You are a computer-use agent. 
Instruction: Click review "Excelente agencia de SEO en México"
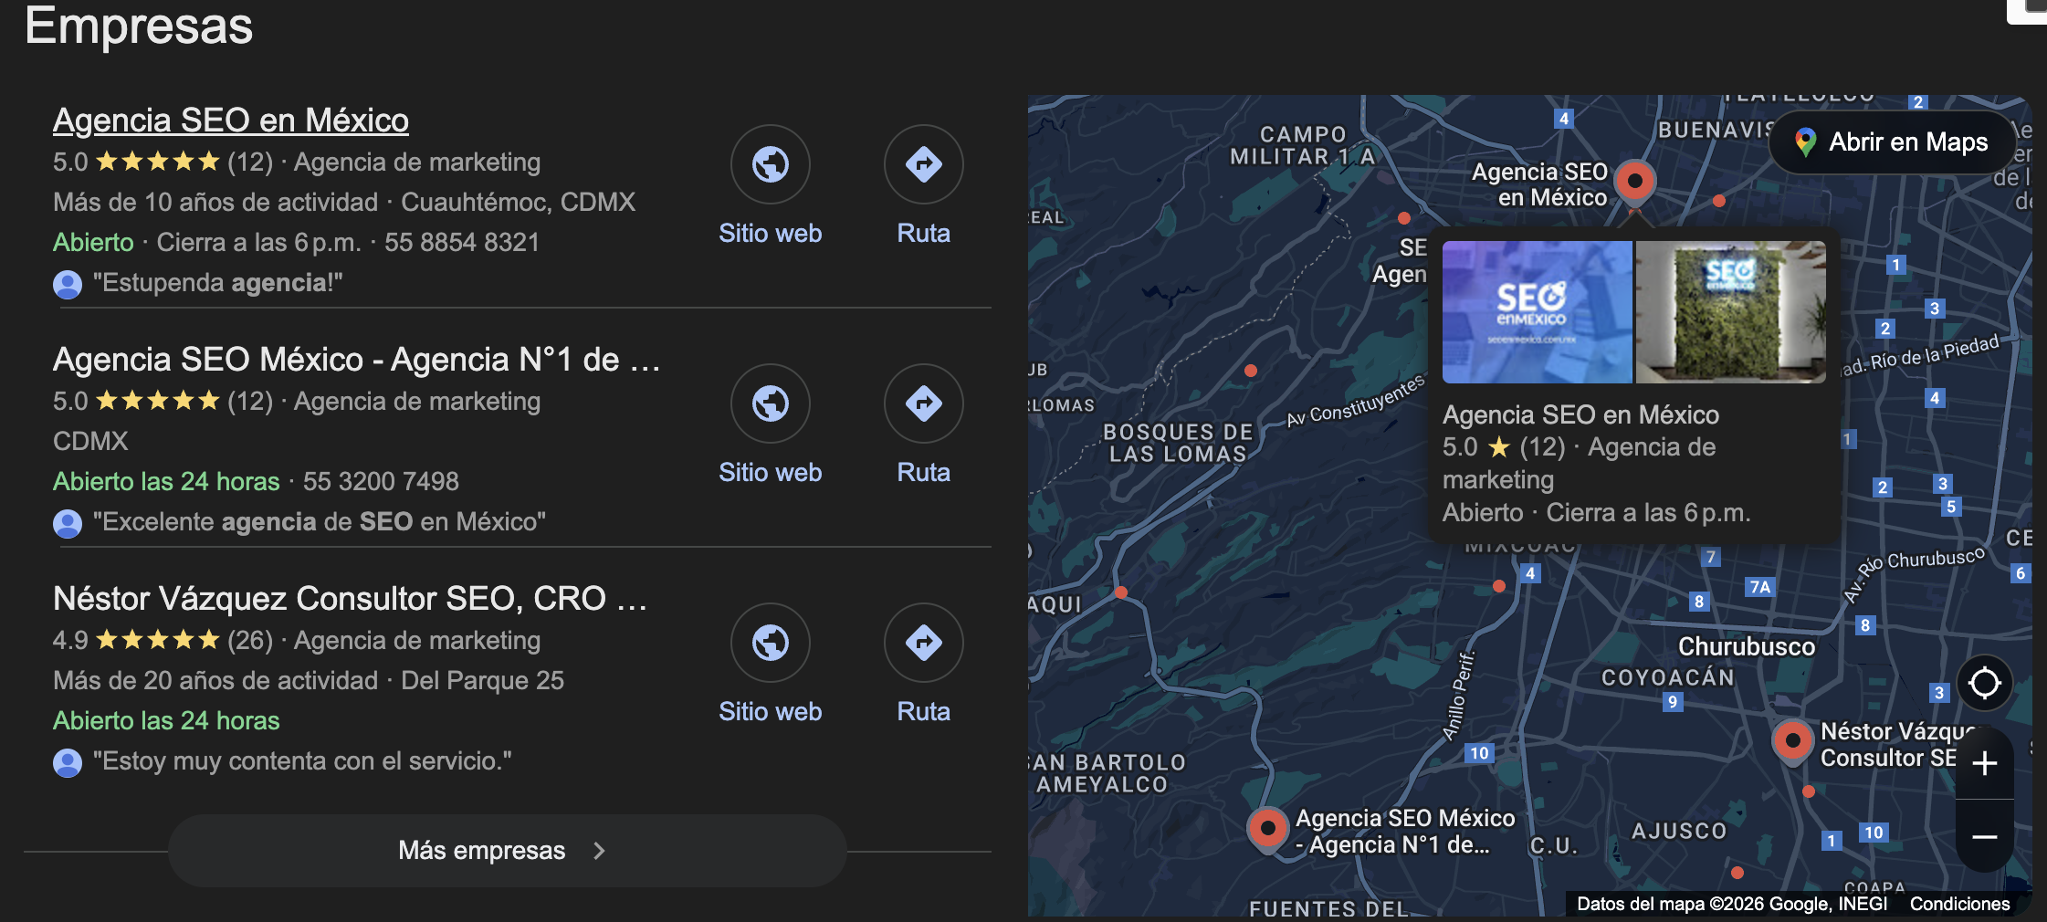tap(320, 522)
